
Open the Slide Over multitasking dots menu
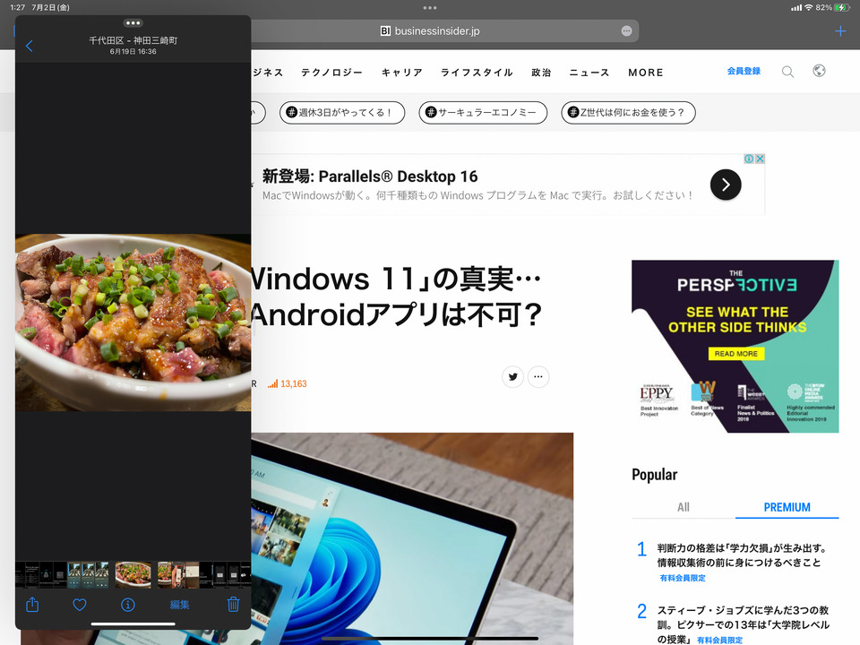pos(133,22)
